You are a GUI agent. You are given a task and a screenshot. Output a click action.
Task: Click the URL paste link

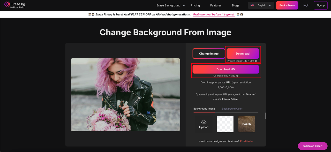click(228, 82)
